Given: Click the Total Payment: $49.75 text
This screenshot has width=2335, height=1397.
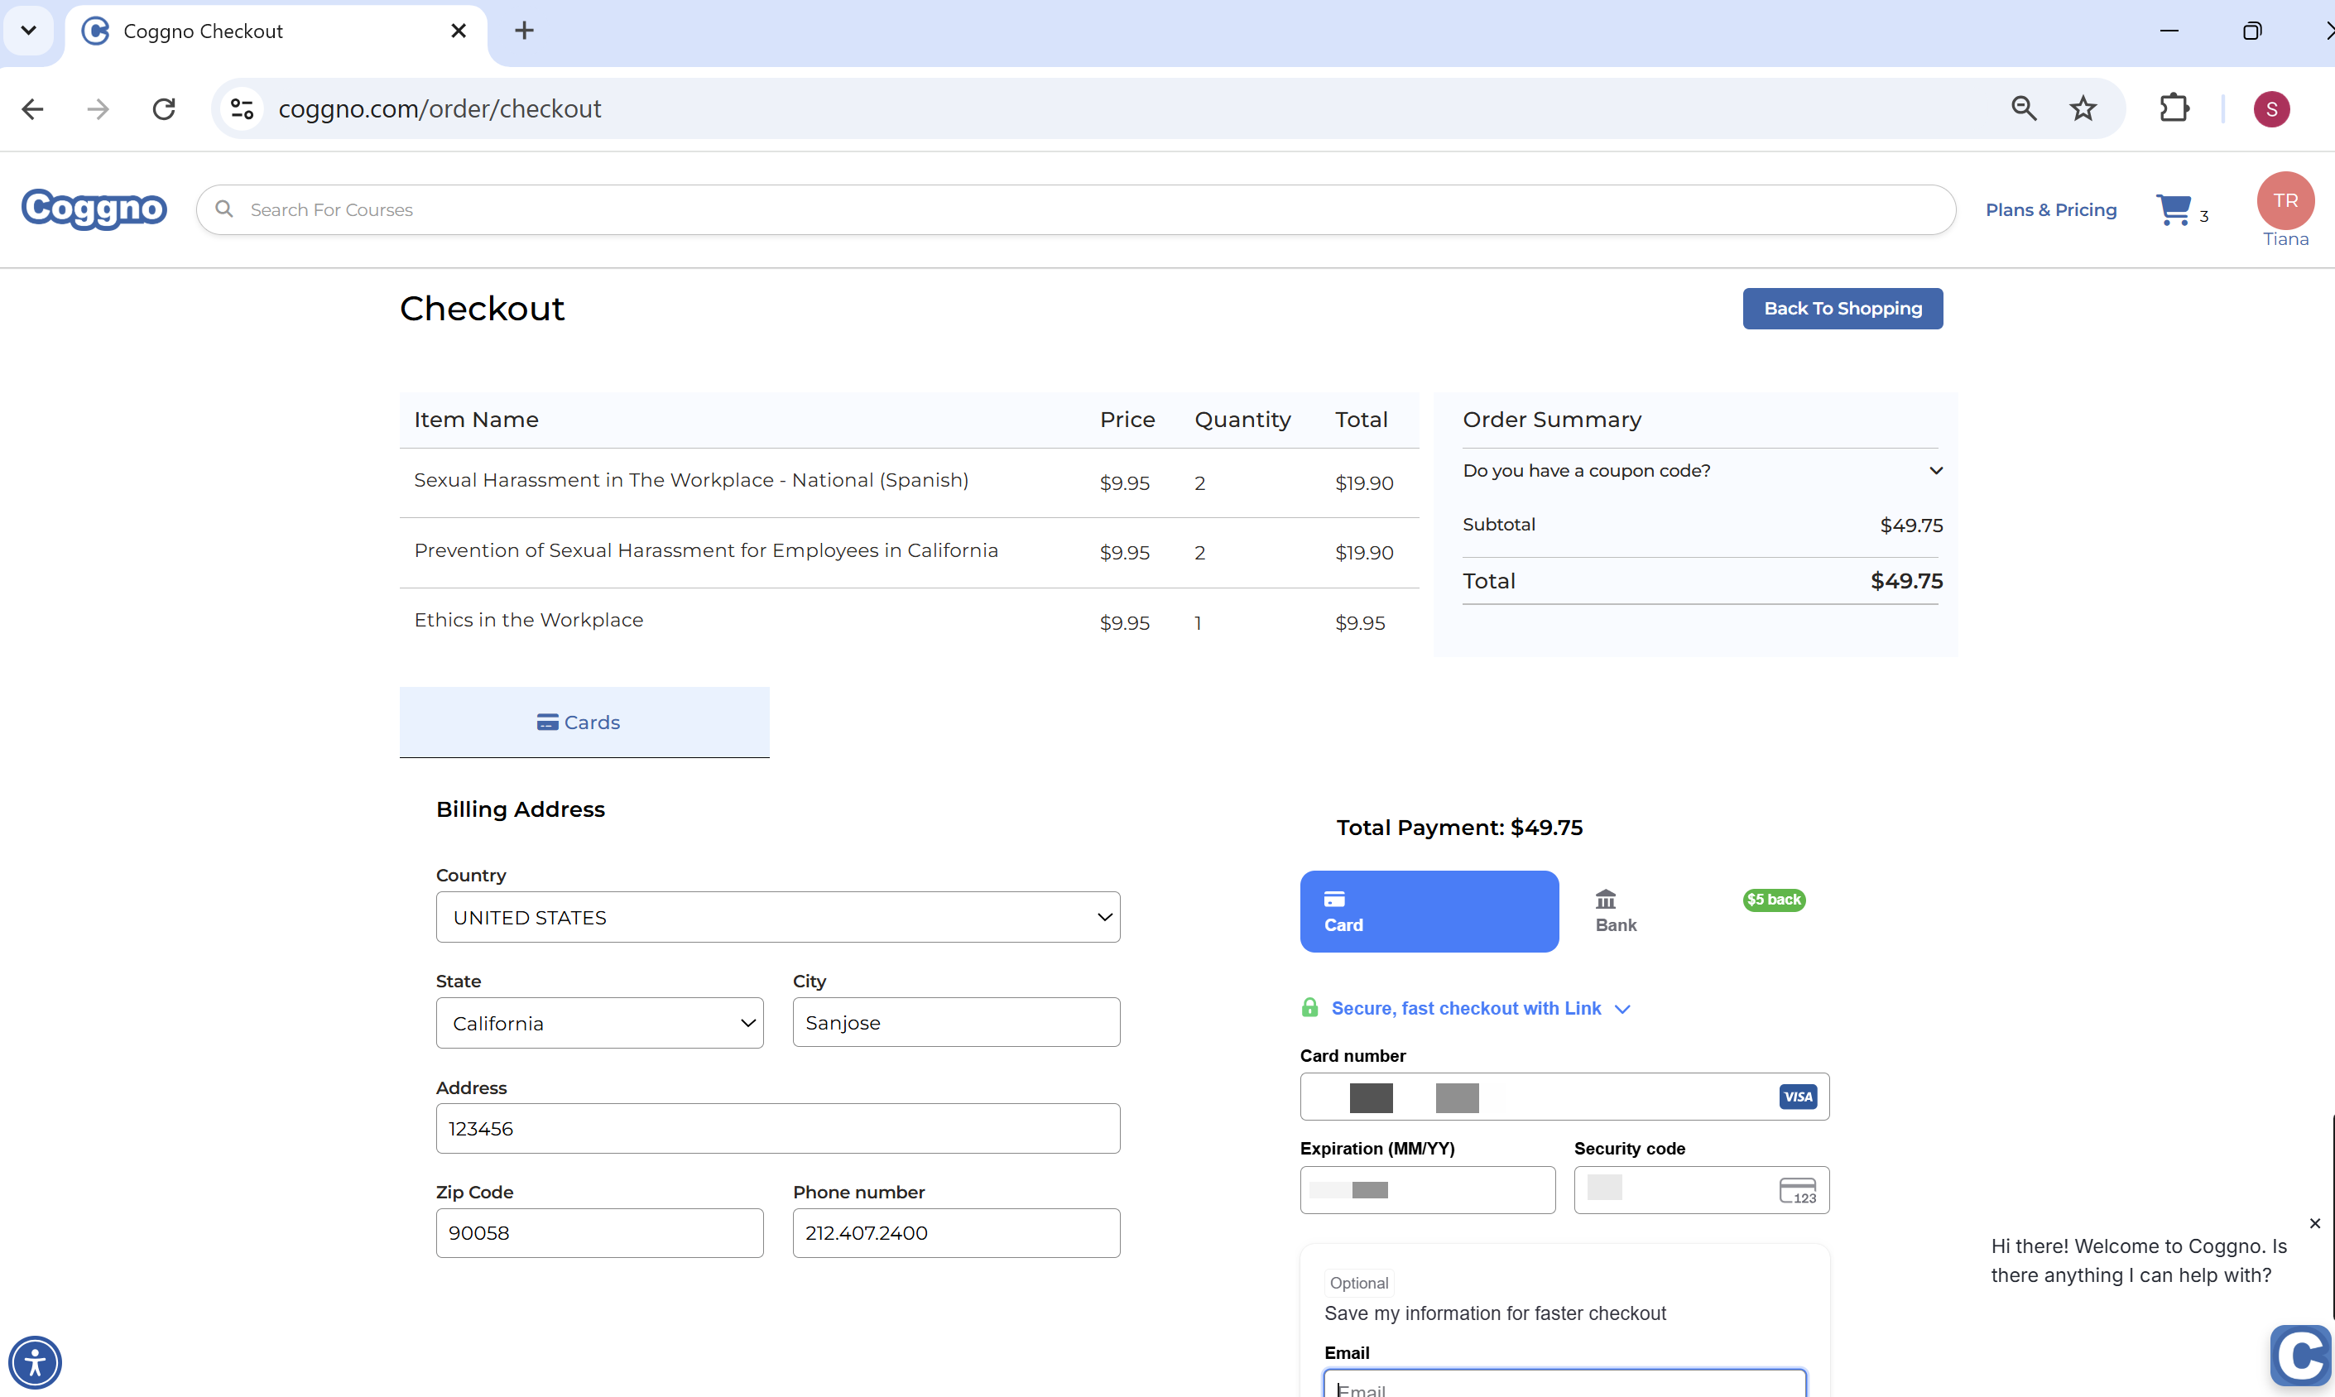Looking at the screenshot, I should (1459, 828).
